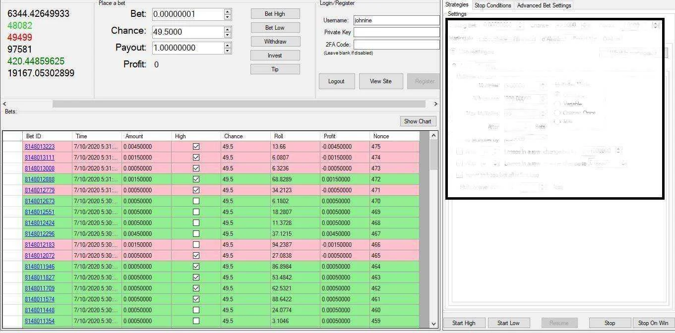Decrease the Payout value with its down arrow
This screenshot has width=675, height=333.
pos(228,51)
